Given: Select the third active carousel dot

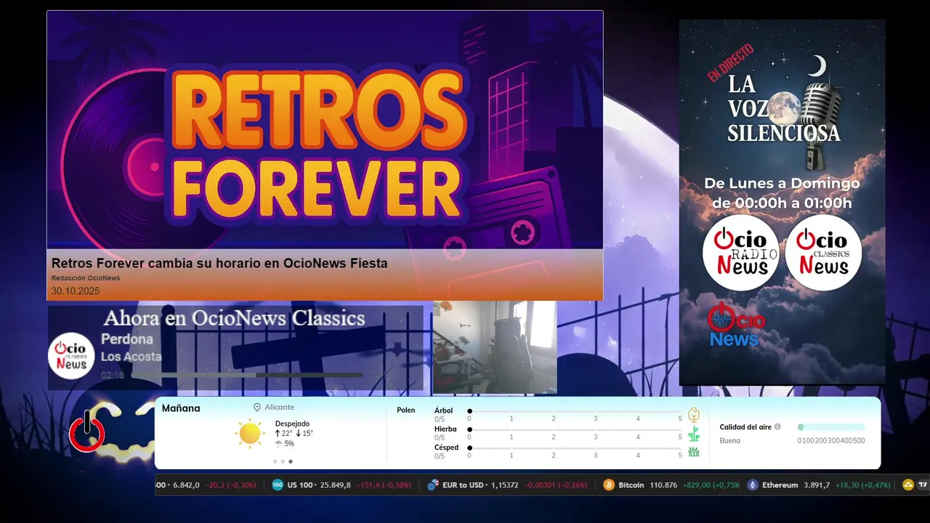Looking at the screenshot, I should (291, 461).
